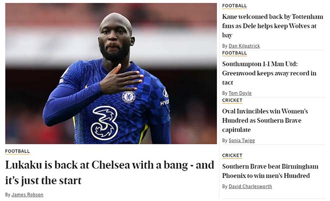Click Lukaku's hand on his chest
The height and width of the screenshot is (201, 330).
(119, 80)
